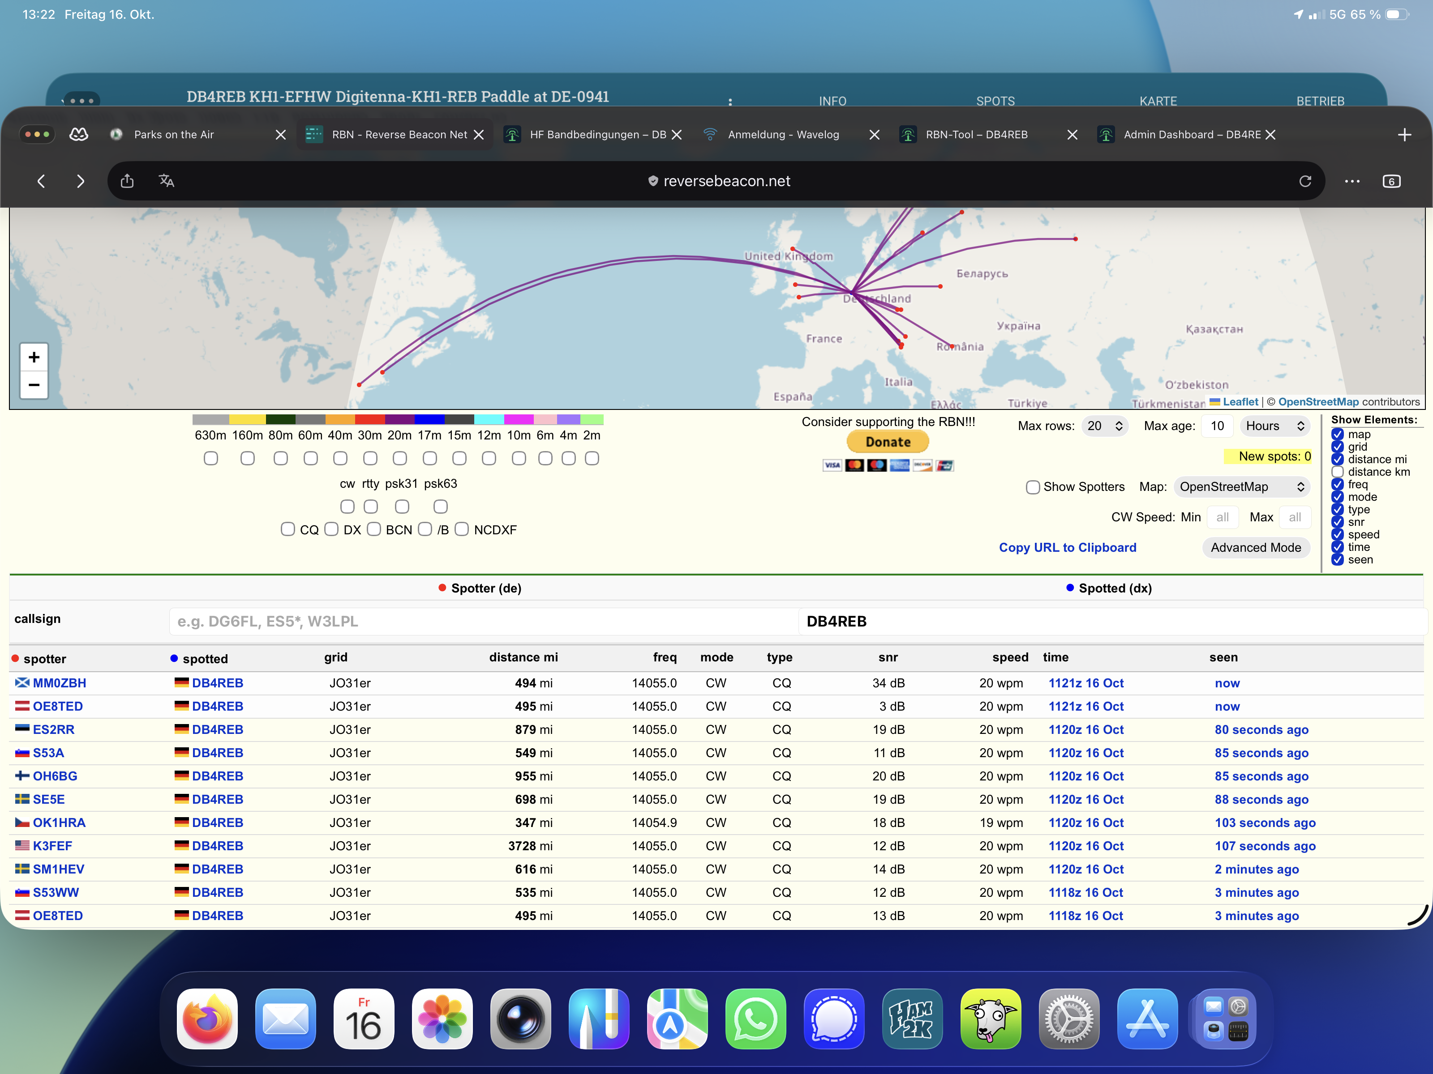
Task: Open the Signal messenger in the dock
Action: pyautogui.click(x=834, y=1019)
